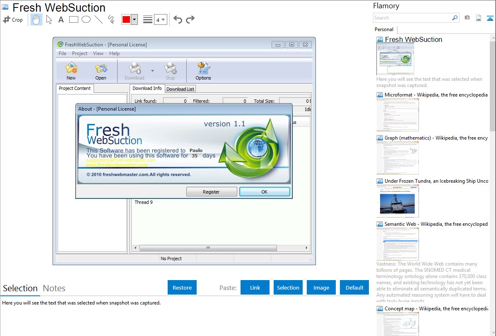Select the Project Content tab
The height and width of the screenshot is (336, 496).
coord(75,88)
